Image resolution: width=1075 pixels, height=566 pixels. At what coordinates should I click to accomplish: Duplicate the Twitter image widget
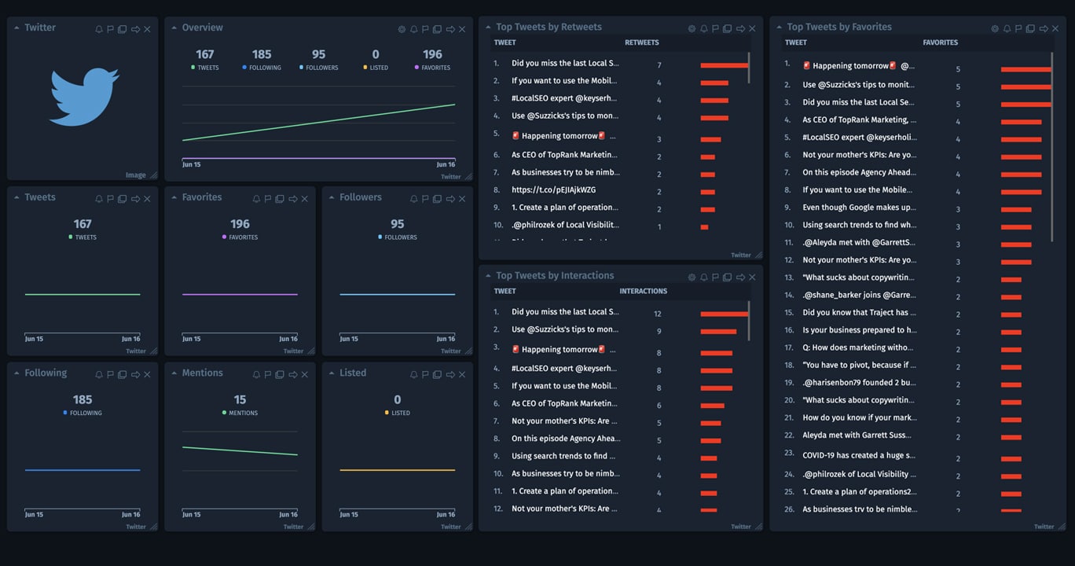(x=123, y=29)
